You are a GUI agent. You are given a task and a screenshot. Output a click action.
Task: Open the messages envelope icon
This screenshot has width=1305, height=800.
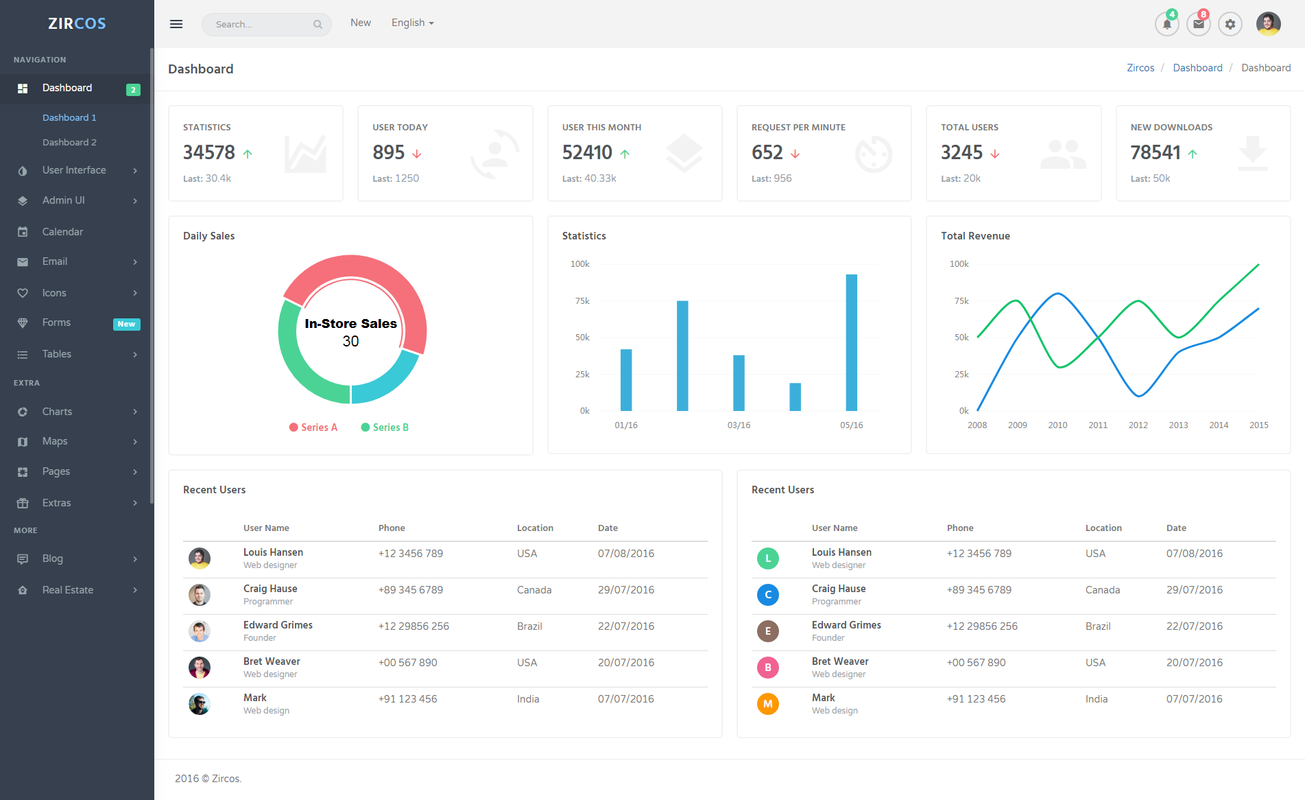pyautogui.click(x=1198, y=24)
